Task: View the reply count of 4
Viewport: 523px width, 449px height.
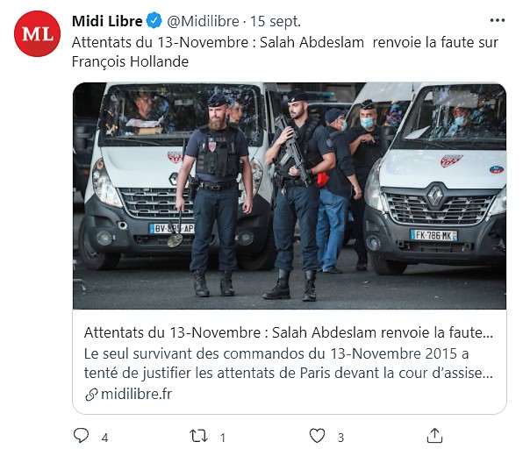Action: (104, 438)
